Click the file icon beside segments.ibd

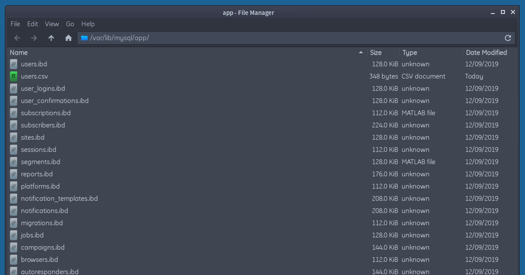tap(13, 162)
